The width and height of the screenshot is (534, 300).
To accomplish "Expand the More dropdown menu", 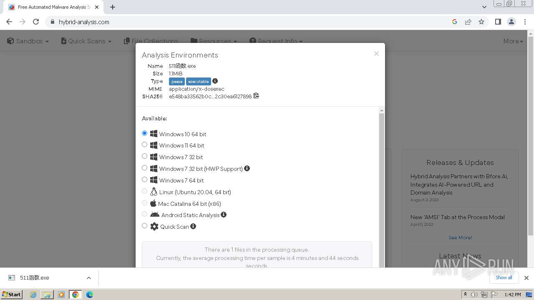I will [x=513, y=41].
